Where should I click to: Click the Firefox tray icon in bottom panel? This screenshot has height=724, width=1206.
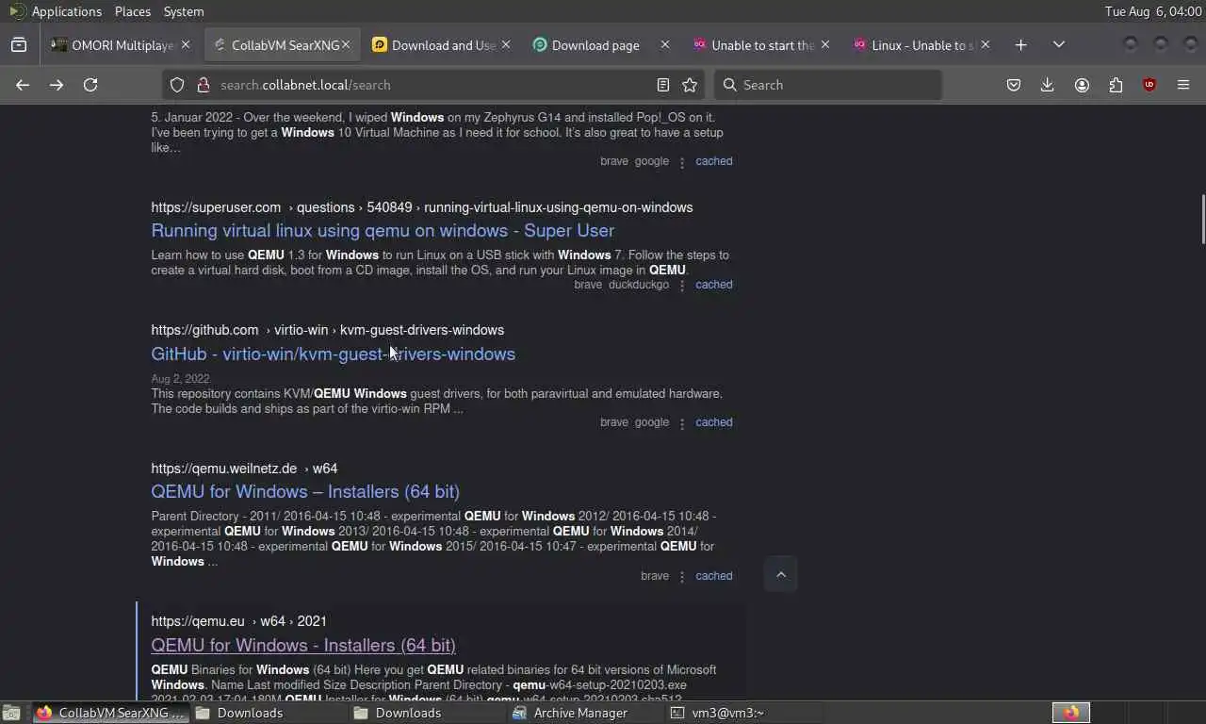pos(1071,713)
